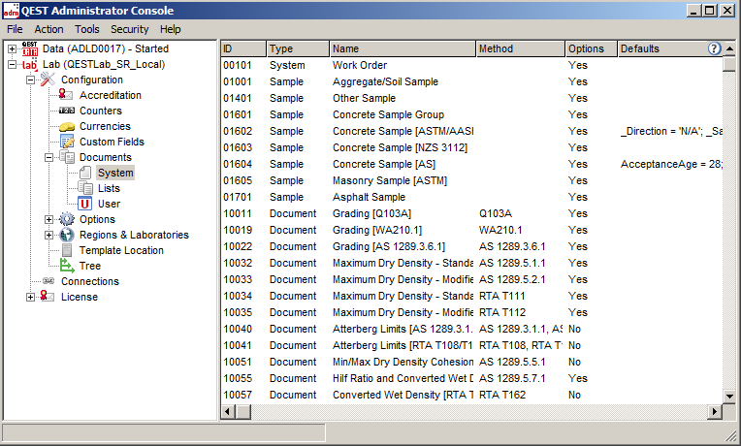Click the horizontal scrollbar right arrow
The height and width of the screenshot is (446, 741).
pyautogui.click(x=714, y=412)
